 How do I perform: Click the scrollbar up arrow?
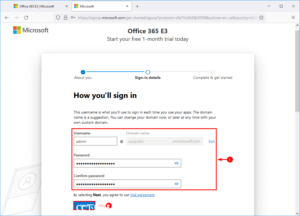point(297,25)
